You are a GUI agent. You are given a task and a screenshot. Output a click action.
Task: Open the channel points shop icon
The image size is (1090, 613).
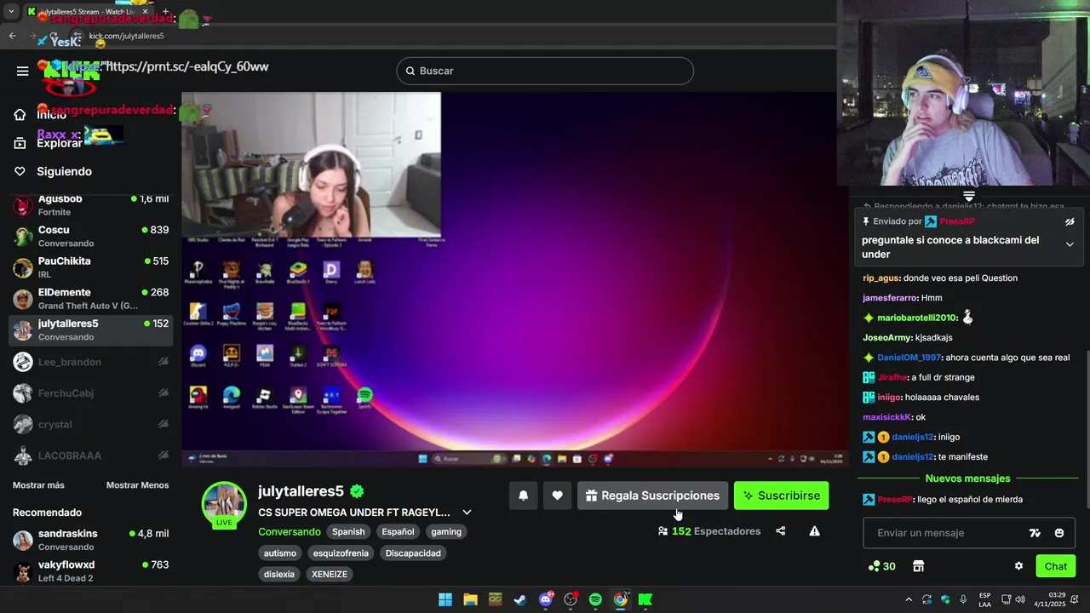918,566
